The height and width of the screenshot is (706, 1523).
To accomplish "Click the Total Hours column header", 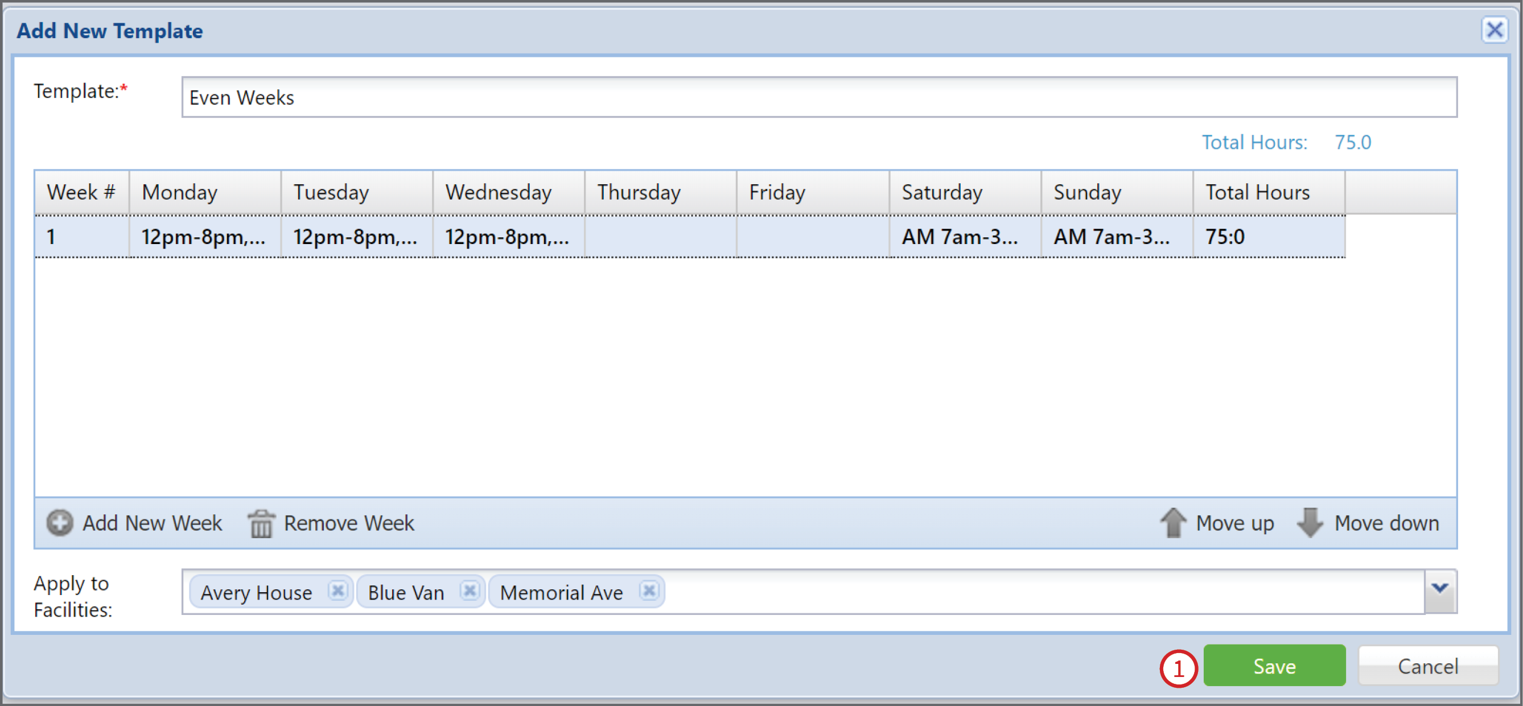I will (1269, 192).
